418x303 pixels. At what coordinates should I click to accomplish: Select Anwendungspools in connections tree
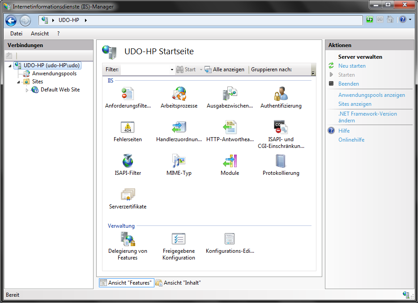tap(54, 74)
